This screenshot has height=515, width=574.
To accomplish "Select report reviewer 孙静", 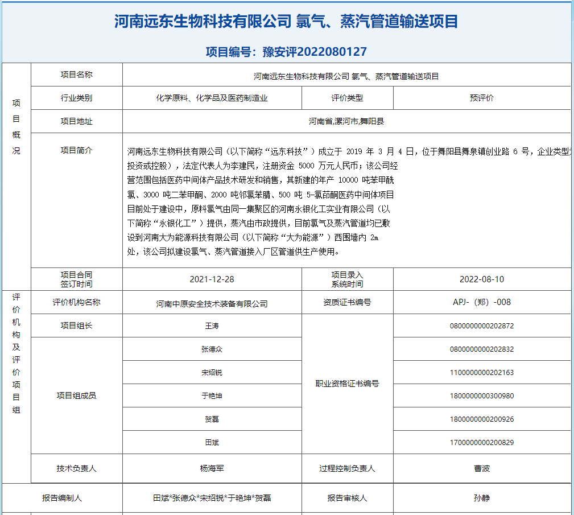I will click(482, 498).
